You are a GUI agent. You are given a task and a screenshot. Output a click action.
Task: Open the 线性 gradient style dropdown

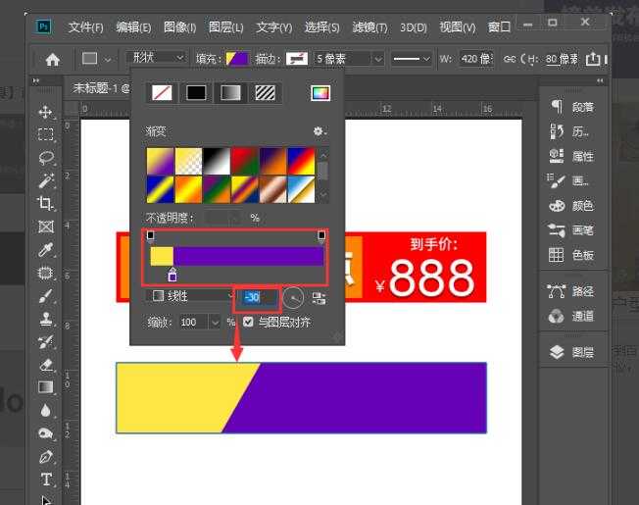tap(186, 296)
